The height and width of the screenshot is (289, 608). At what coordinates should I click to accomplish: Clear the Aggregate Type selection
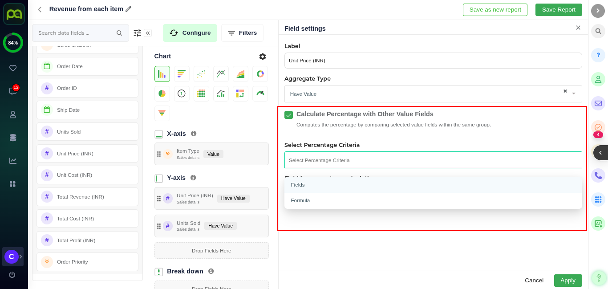pos(565,91)
